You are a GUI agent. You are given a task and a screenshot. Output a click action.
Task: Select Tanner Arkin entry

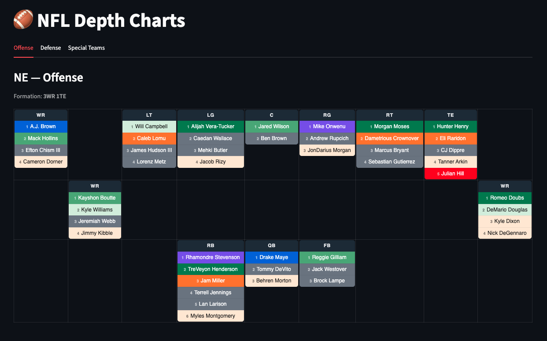point(451,162)
